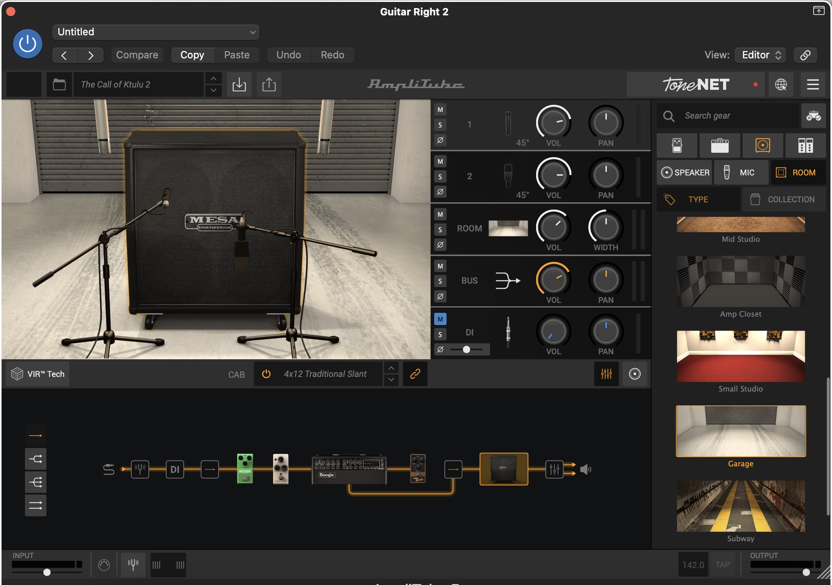Select the amplifier gear category
The width and height of the screenshot is (832, 585).
[720, 145]
